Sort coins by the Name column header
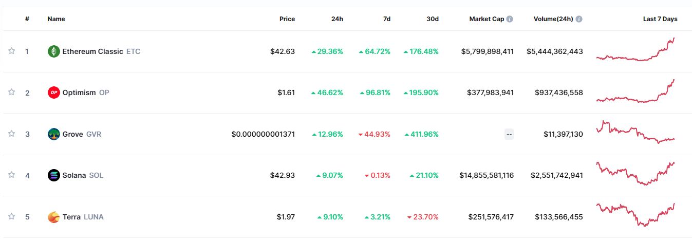 coord(57,19)
